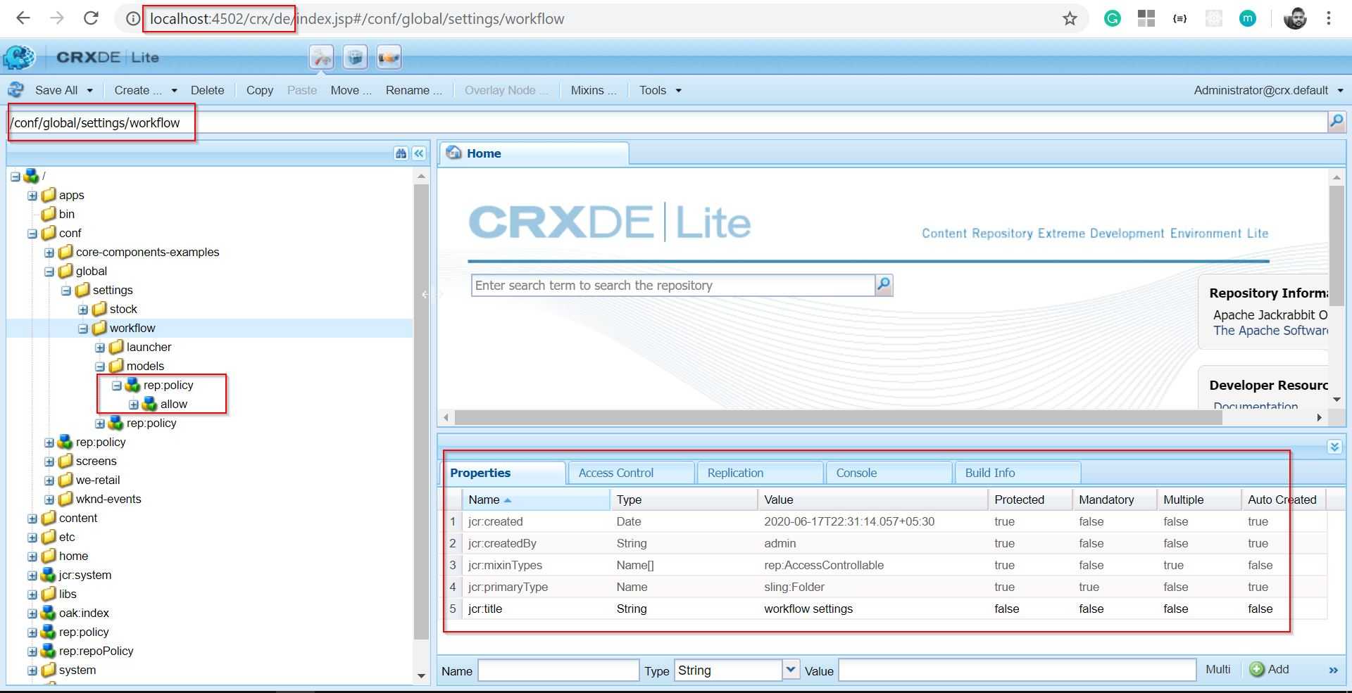1352x693 pixels.
Task: Collapse the workflow folder node
Action: click(x=83, y=329)
